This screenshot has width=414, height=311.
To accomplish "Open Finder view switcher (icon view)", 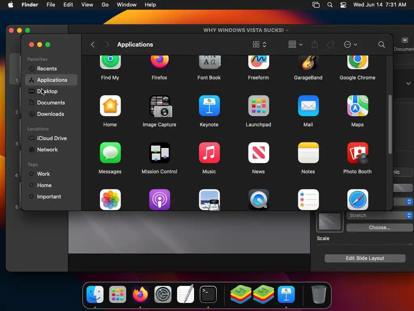I will pyautogui.click(x=260, y=45).
